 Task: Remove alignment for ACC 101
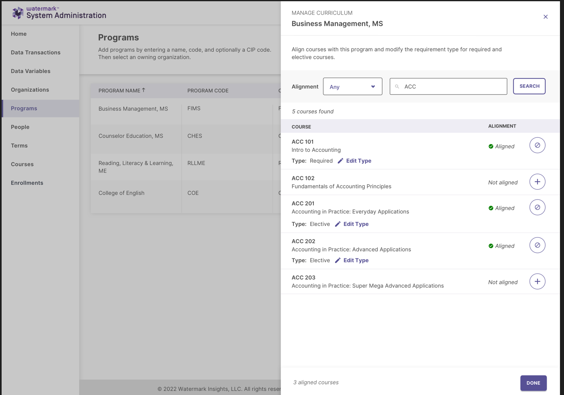click(537, 145)
